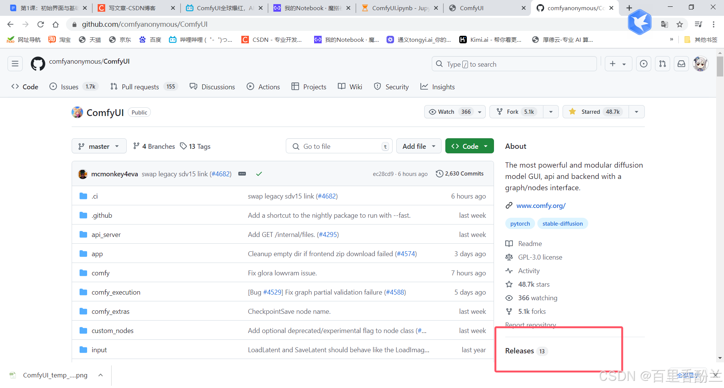View the 2,630 Commits history

coord(460,174)
